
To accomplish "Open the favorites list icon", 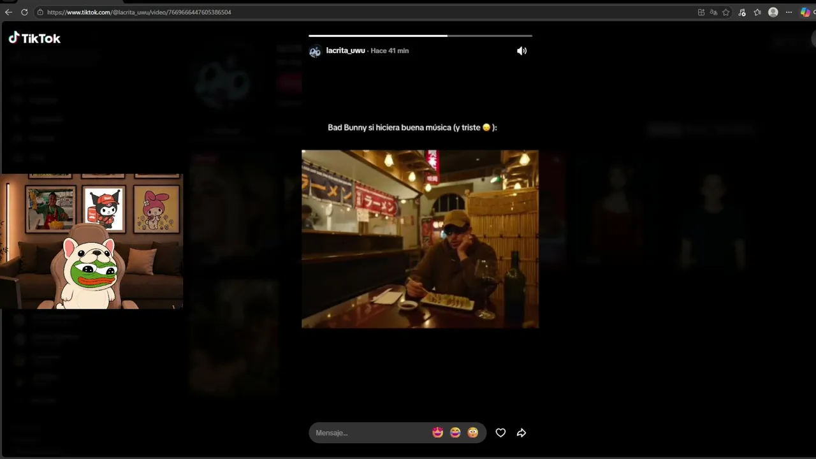I will click(757, 12).
